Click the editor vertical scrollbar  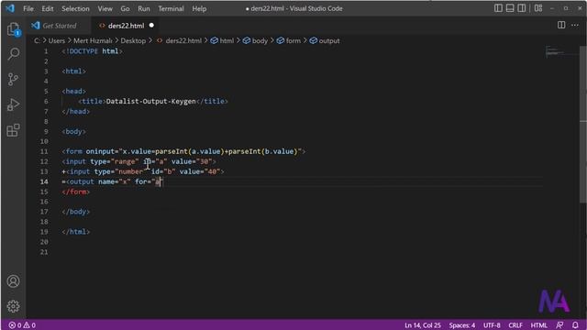[x=583, y=124]
